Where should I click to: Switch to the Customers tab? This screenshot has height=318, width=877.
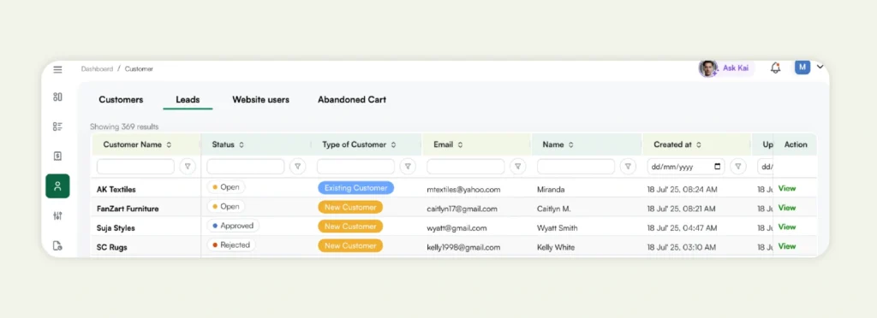point(121,99)
